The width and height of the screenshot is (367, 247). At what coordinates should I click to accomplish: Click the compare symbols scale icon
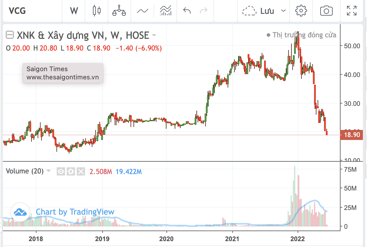119,11
